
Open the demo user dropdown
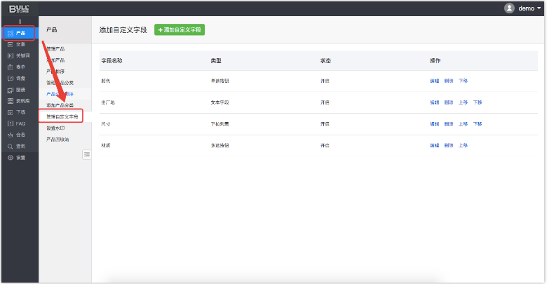click(x=523, y=8)
